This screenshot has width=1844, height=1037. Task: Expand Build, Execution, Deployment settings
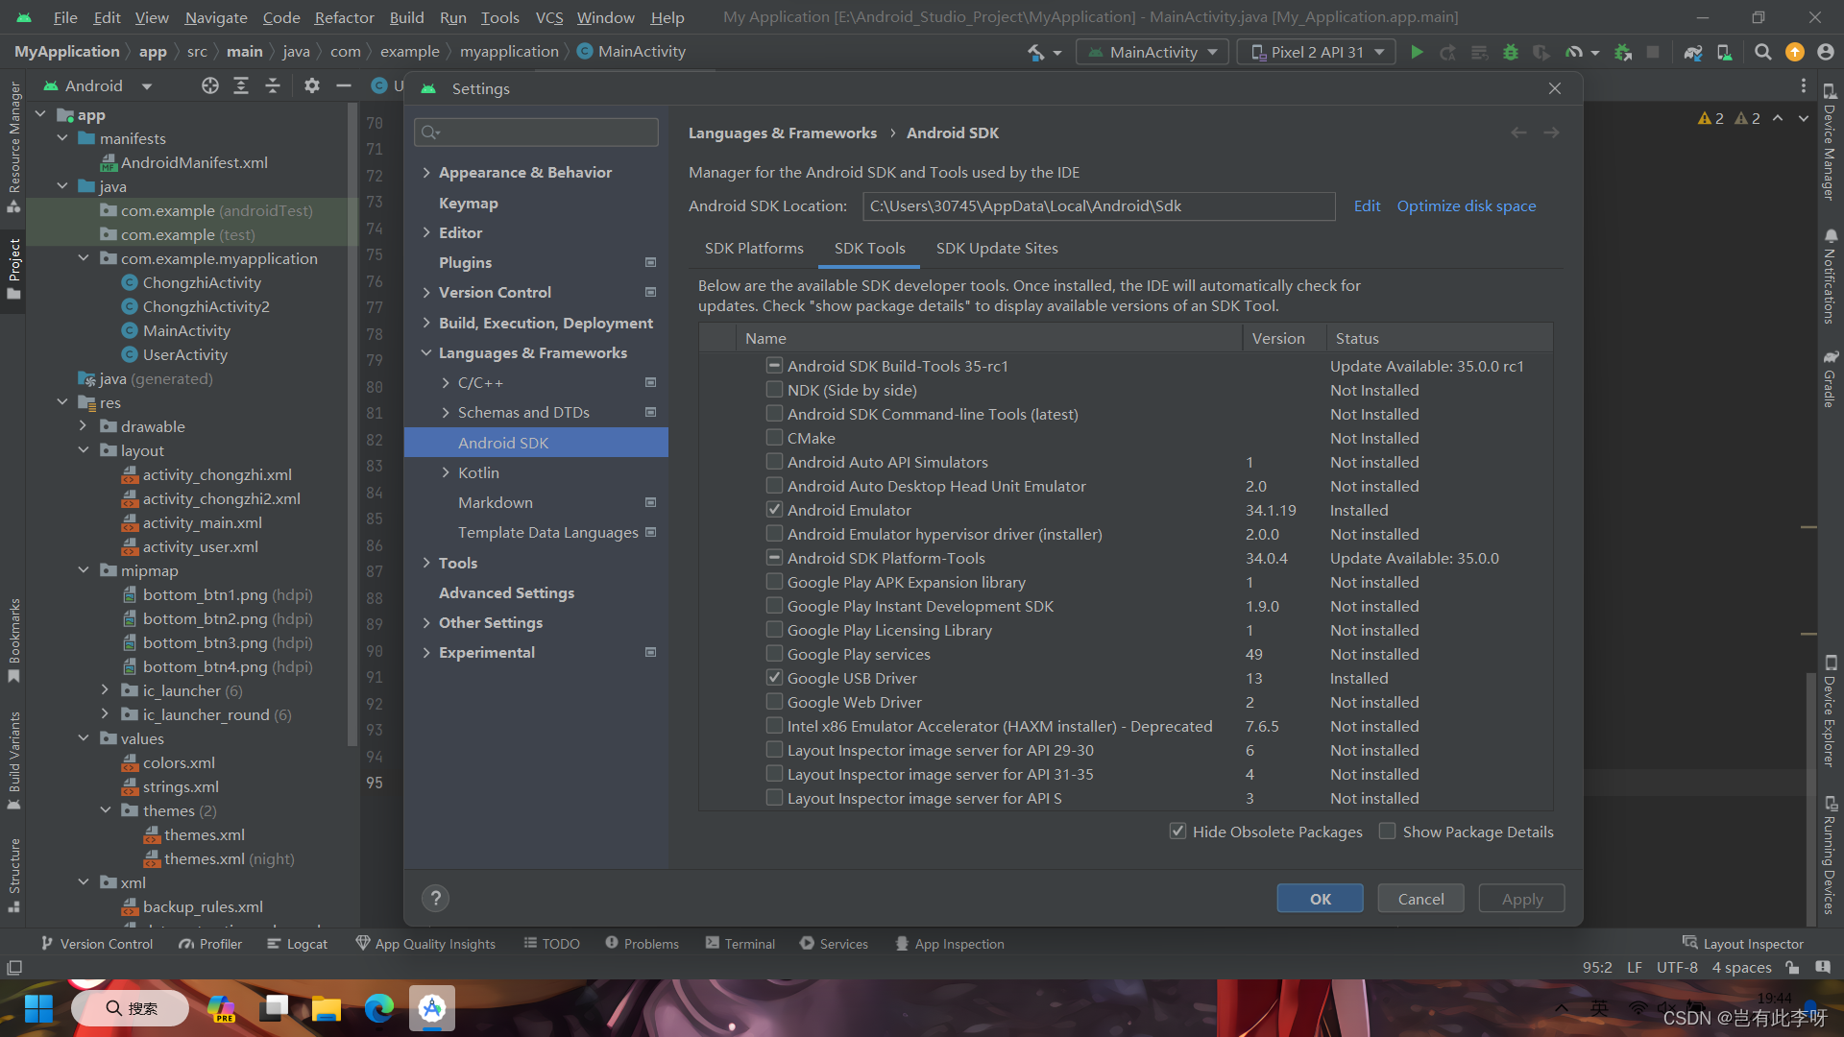point(426,324)
